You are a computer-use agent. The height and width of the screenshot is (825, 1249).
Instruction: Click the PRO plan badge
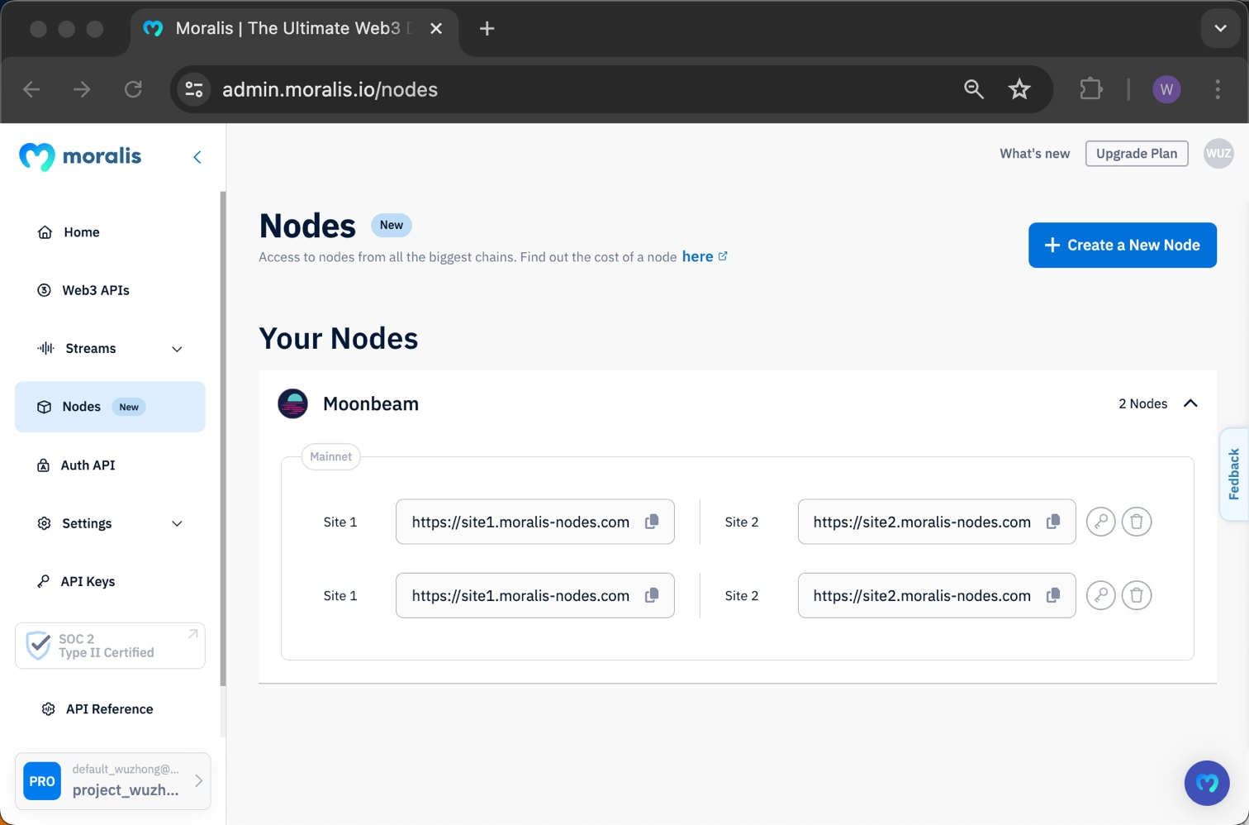tap(42, 781)
